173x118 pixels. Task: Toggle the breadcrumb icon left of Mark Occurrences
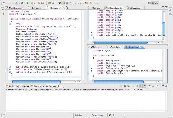pyautogui.click(x=60, y=3)
